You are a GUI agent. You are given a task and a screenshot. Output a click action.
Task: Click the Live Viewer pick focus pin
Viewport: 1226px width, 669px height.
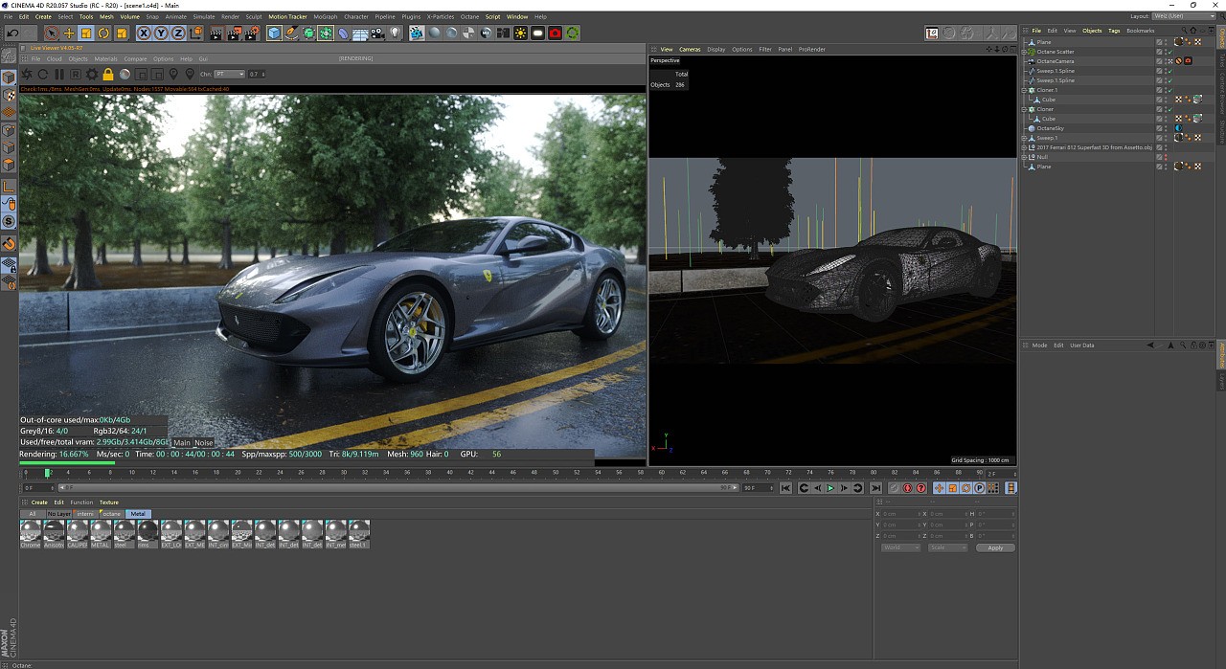173,74
